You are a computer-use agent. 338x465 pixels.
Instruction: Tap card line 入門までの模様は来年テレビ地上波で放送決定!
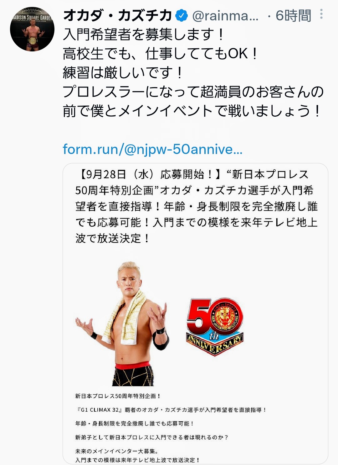(137, 460)
